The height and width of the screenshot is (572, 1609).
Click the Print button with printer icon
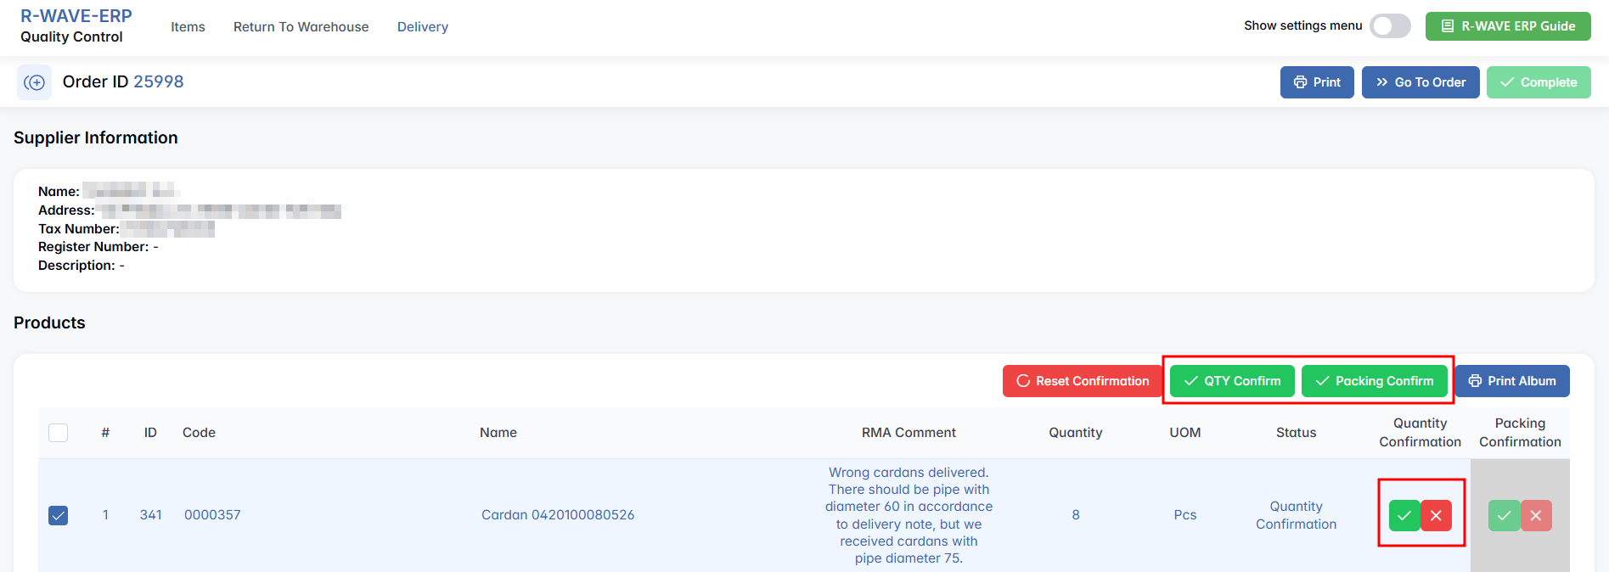1316,82
